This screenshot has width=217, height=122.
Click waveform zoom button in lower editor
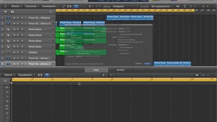click(197, 75)
